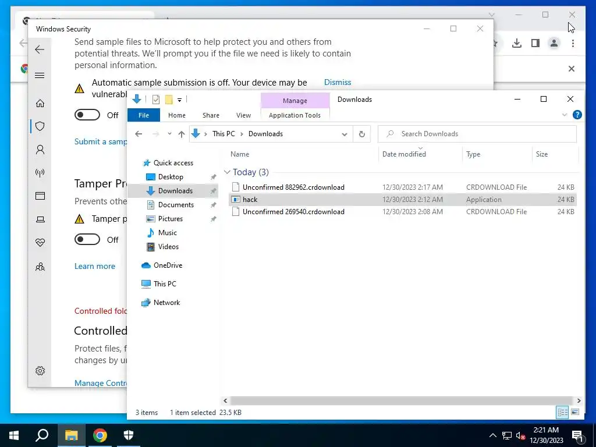
Task: Open notification center in taskbar
Action: pyautogui.click(x=579, y=436)
